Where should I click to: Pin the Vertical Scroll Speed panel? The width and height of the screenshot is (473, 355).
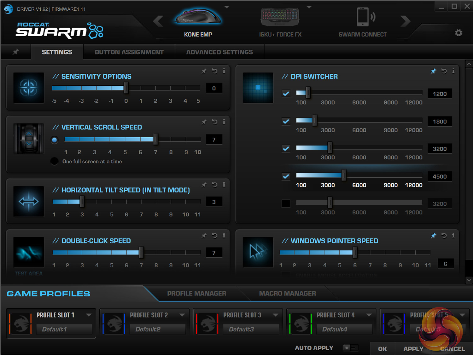point(204,122)
